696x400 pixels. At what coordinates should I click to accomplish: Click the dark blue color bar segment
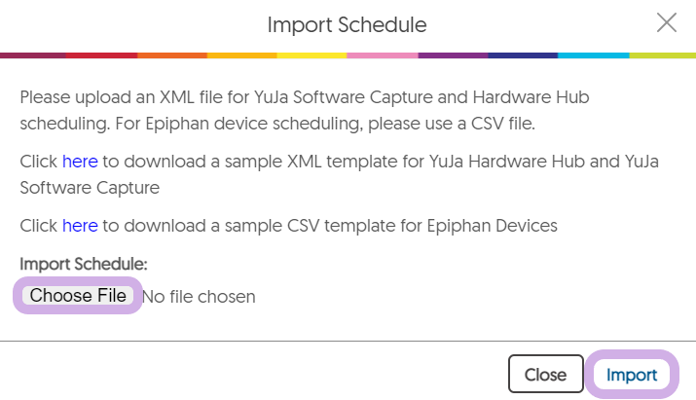click(x=523, y=55)
